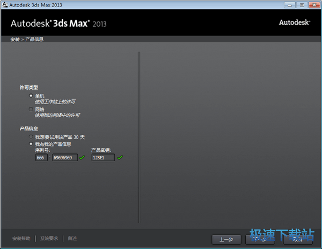The width and height of the screenshot is (322, 249).
Task: Choose 我有我的产品信息 option
Action: coord(31,144)
